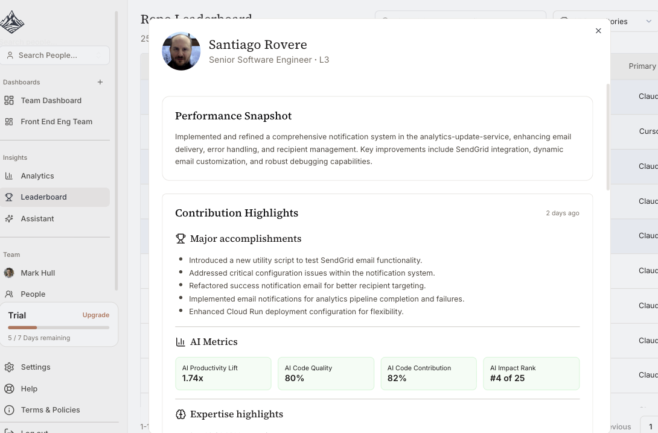Click the Analytics bar chart icon

[x=9, y=176]
